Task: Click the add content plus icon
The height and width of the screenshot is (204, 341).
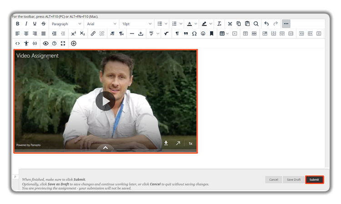Action: click(x=74, y=44)
